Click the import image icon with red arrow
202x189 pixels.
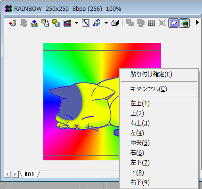[12, 23]
